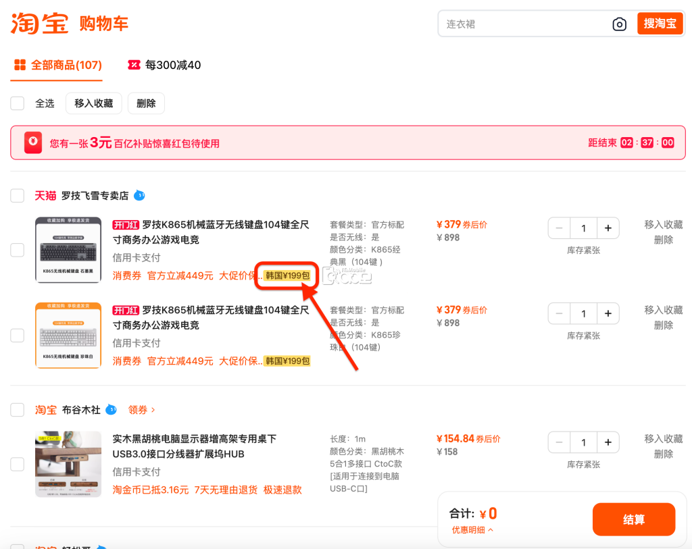Toggle the 全选 select-all checkbox
Viewport: 692px width, 549px height.
click(x=17, y=103)
